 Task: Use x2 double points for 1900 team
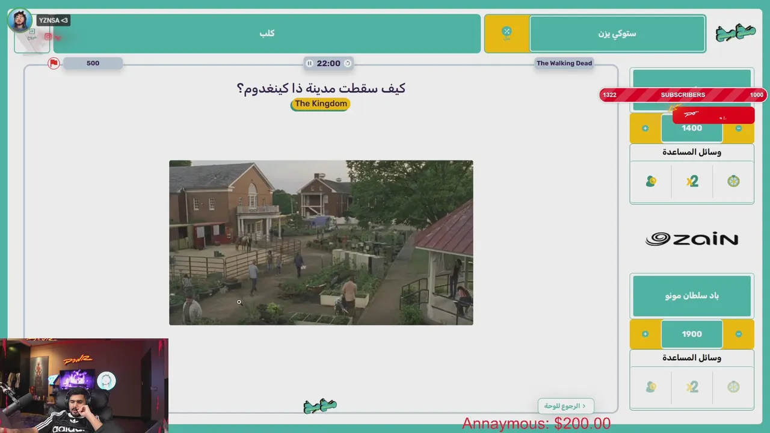(692, 387)
